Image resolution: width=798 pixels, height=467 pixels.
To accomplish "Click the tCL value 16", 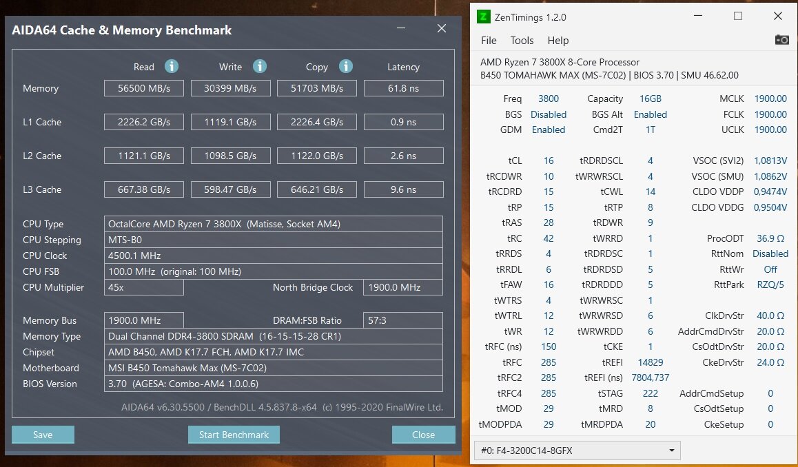I will point(548,160).
